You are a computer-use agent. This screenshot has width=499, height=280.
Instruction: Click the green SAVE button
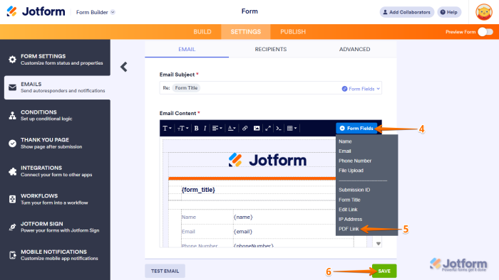[384, 271]
